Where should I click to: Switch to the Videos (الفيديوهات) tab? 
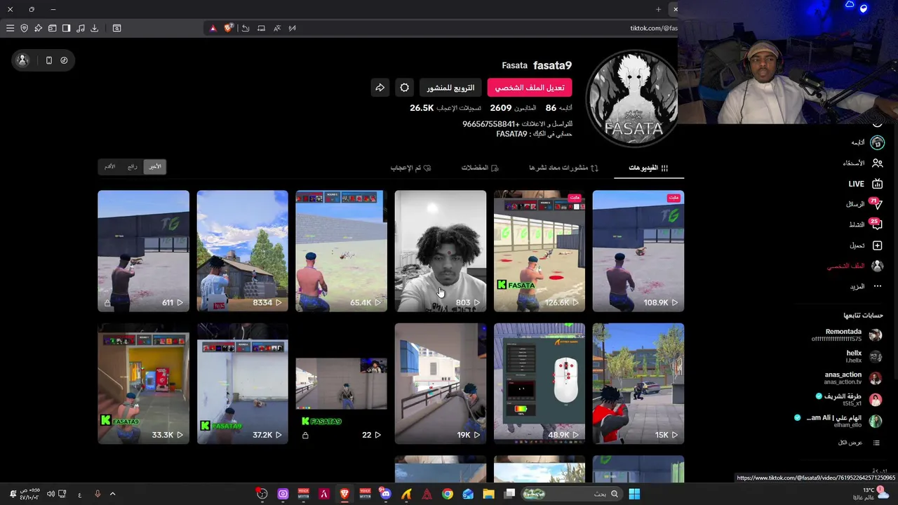tap(649, 168)
